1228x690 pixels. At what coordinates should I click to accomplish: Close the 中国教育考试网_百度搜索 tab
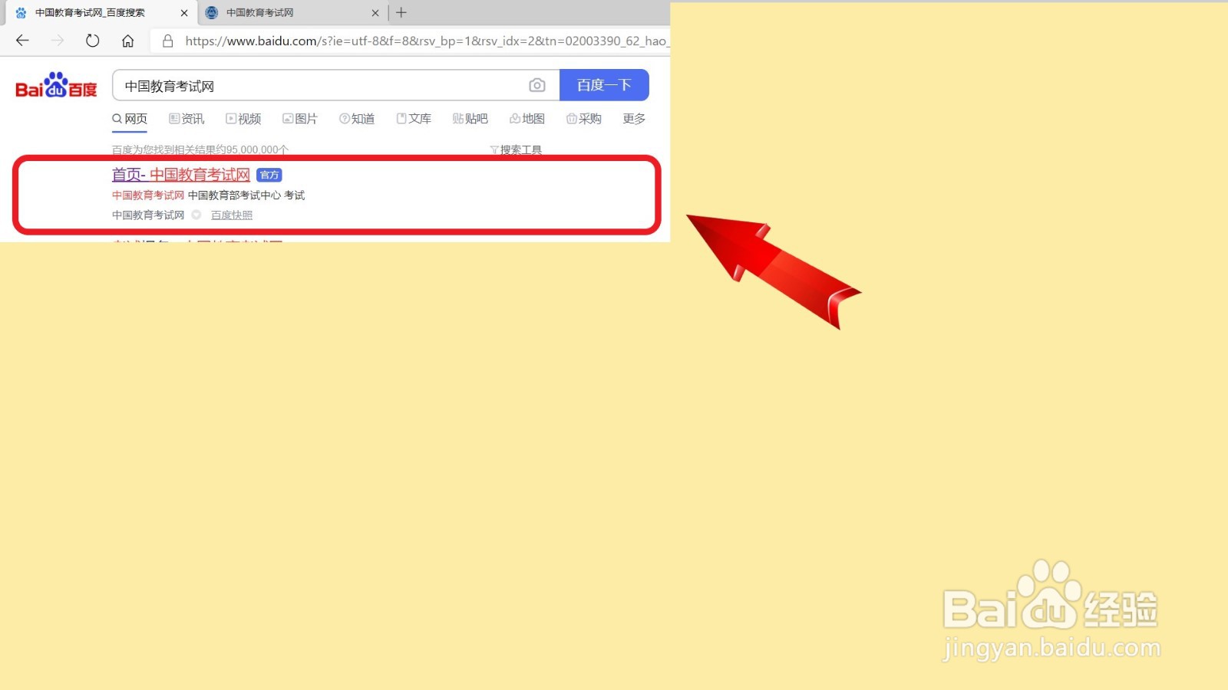click(184, 13)
